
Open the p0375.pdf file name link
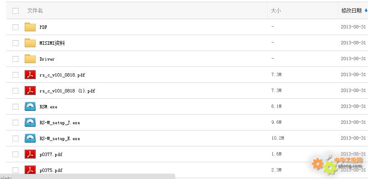51,170
